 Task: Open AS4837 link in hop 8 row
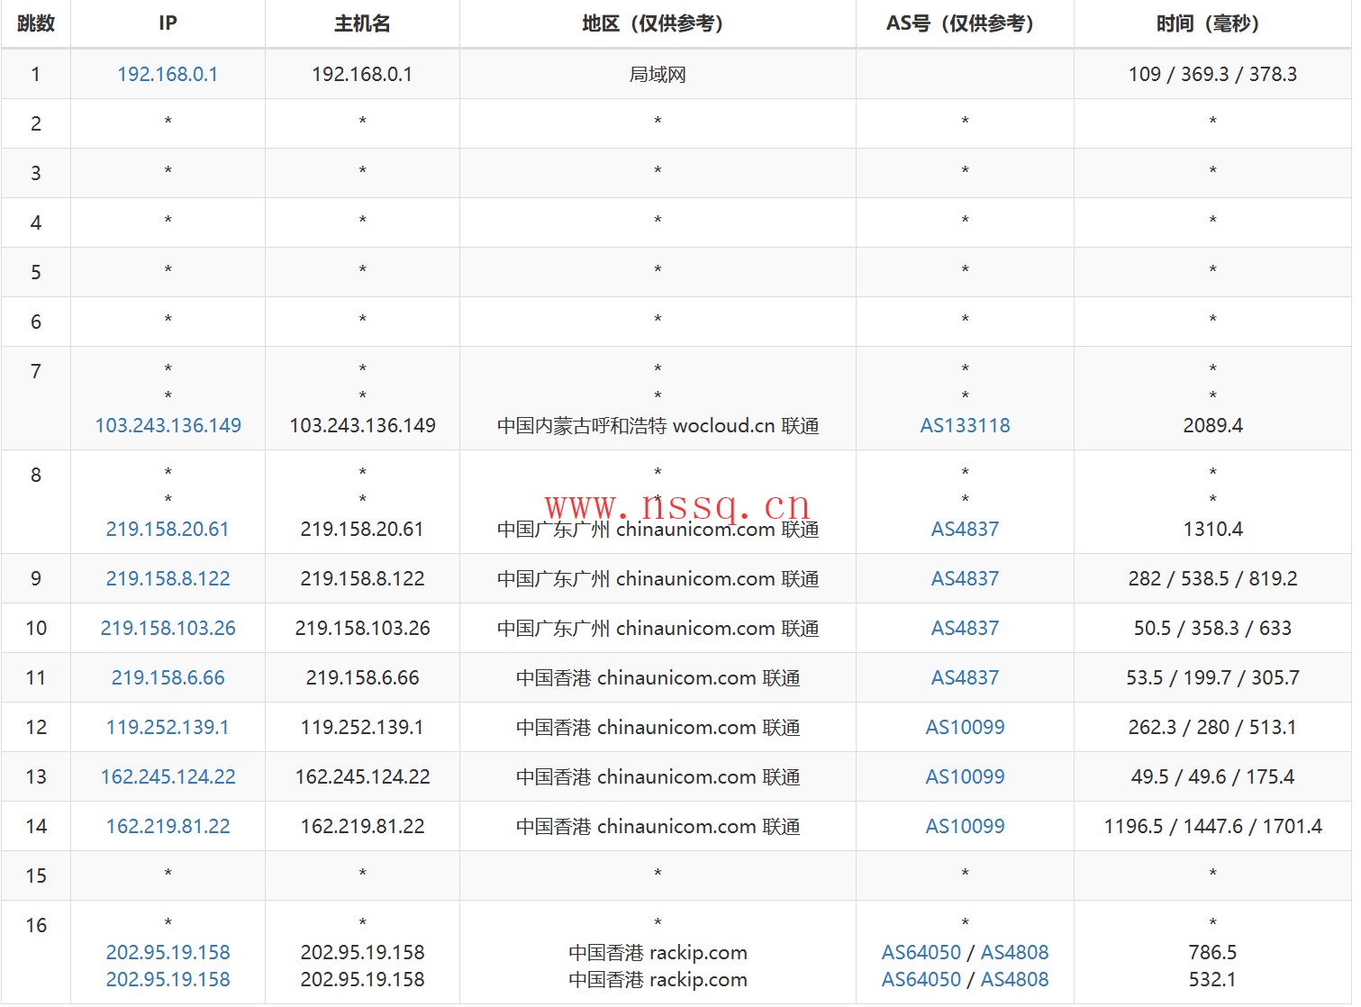click(x=965, y=529)
